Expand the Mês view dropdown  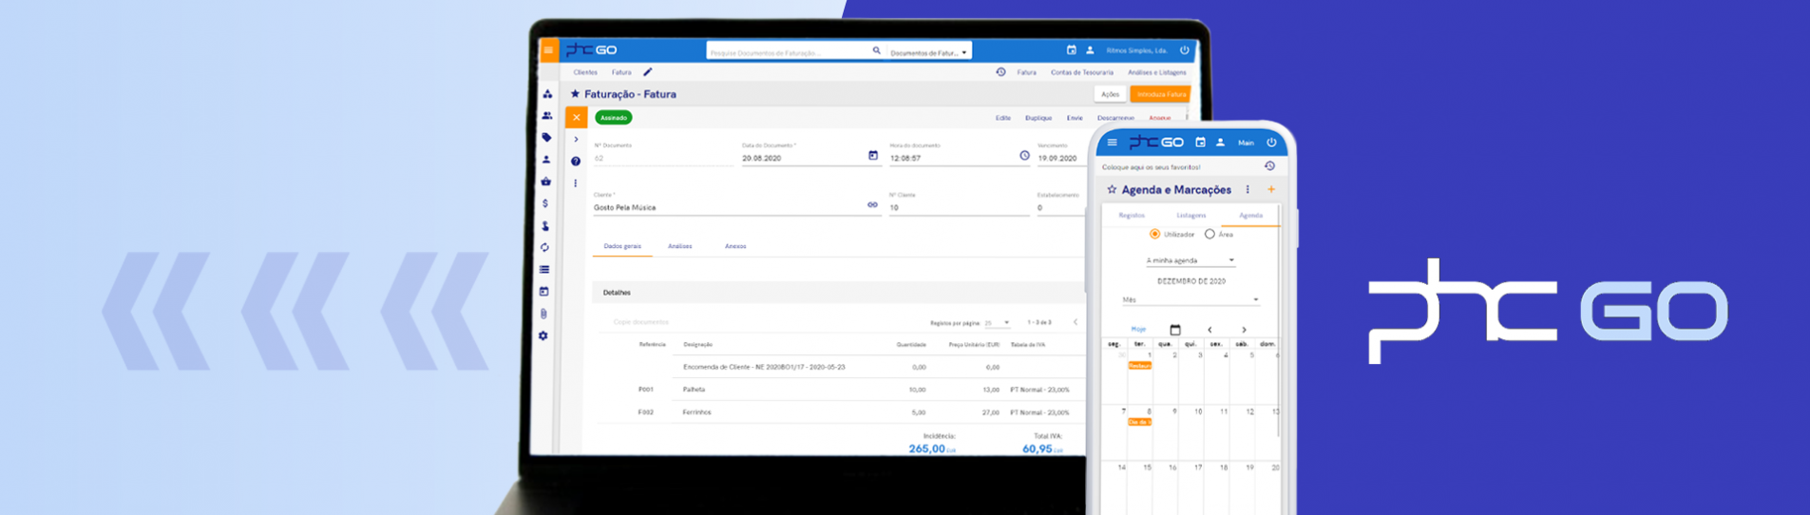(1190, 300)
